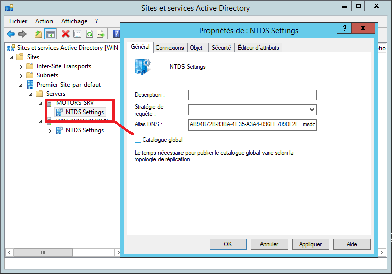Switch to the Sécurité tab

click(x=221, y=48)
